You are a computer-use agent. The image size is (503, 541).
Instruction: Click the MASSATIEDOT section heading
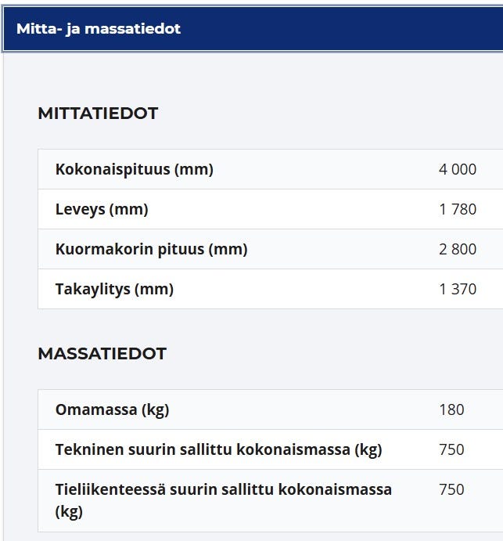(102, 354)
